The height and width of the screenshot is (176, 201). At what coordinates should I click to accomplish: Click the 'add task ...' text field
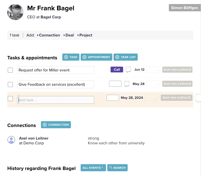(x=56, y=100)
